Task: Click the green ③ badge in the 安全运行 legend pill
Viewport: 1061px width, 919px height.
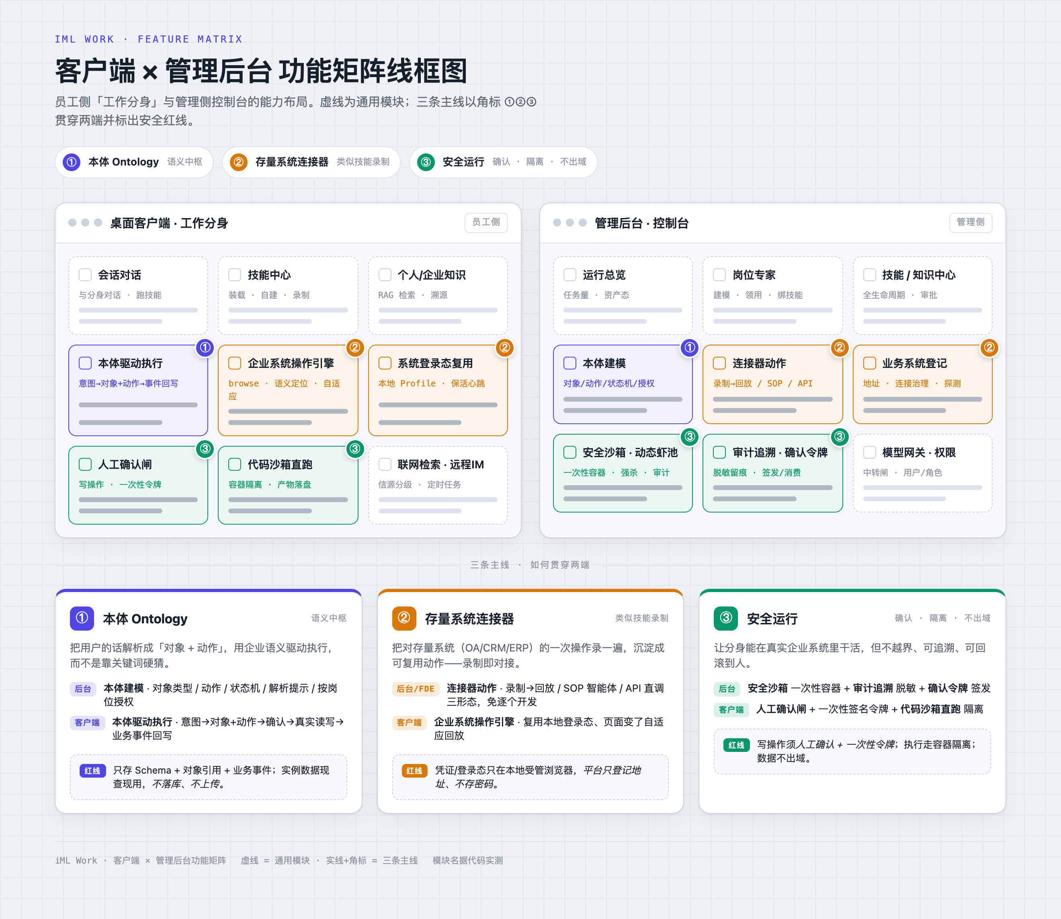Action: click(x=426, y=162)
